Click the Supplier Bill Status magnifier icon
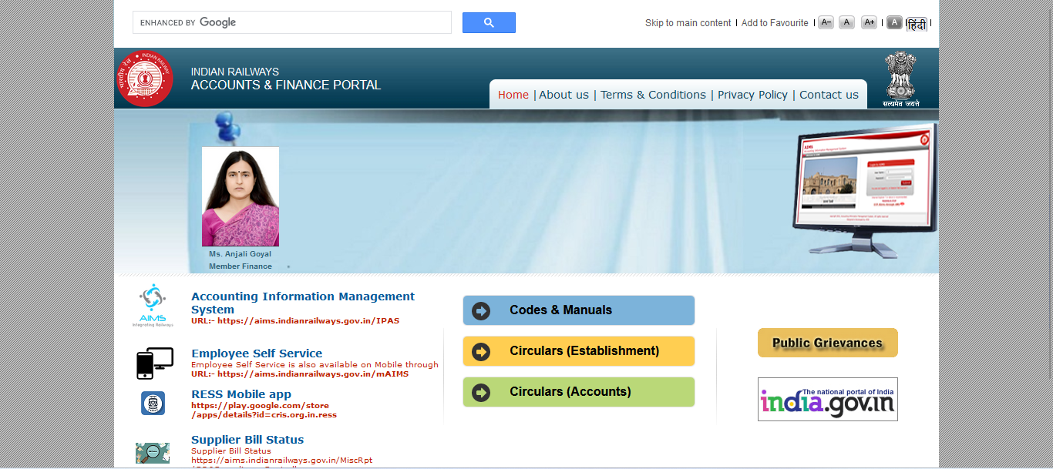1053x469 pixels. [153, 453]
